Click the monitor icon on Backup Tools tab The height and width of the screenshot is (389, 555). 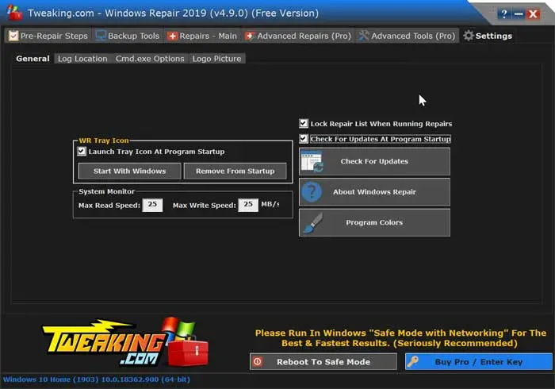[x=101, y=36]
